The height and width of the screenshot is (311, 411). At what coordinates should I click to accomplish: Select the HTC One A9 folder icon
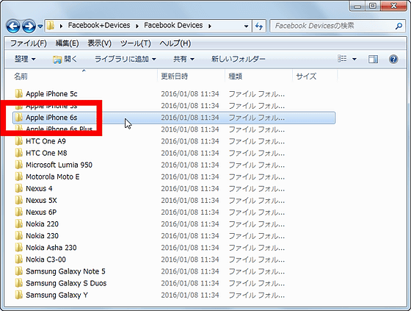pyautogui.click(x=19, y=141)
